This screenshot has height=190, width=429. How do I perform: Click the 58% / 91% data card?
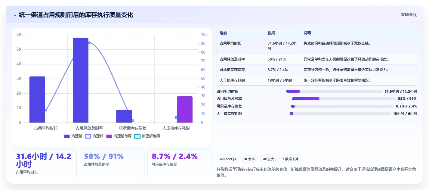point(112,163)
